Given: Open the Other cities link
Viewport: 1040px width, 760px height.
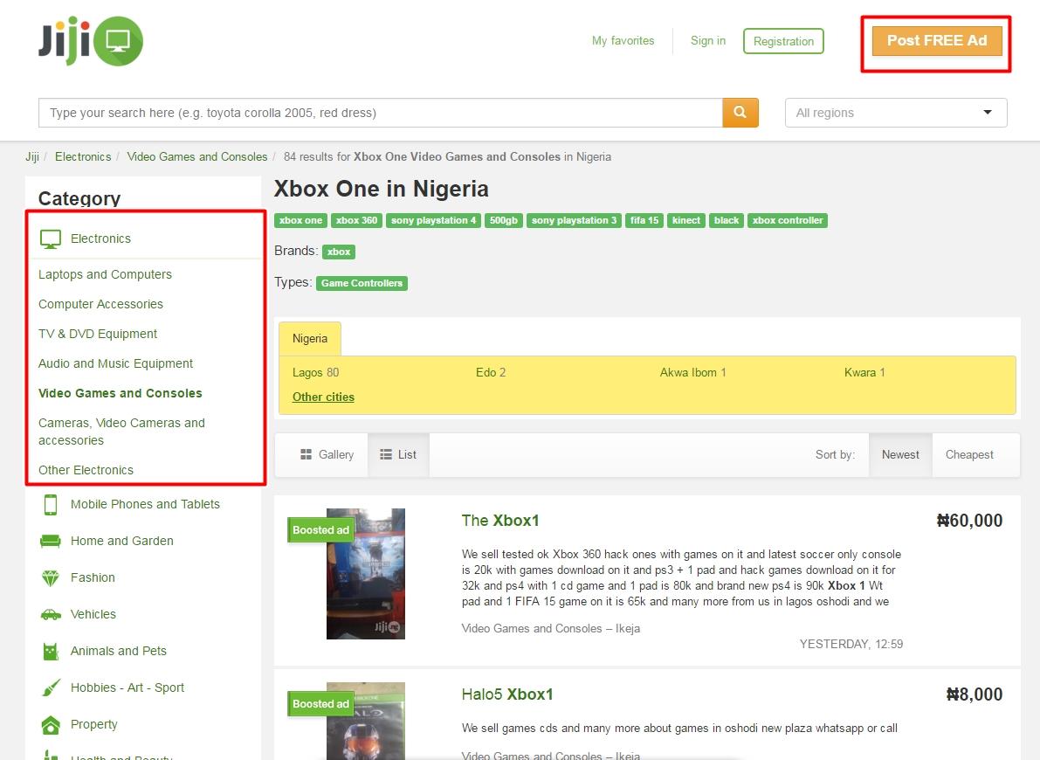Looking at the screenshot, I should click(323, 397).
